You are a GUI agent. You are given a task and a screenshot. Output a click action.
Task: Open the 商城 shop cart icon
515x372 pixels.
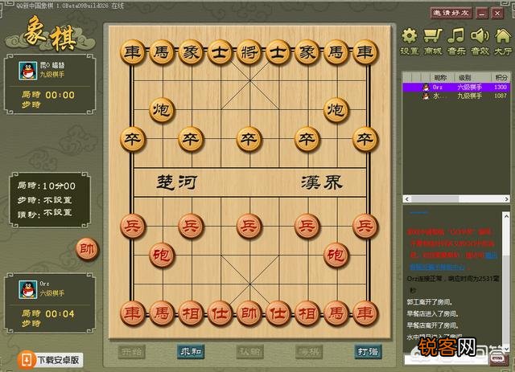[x=433, y=42]
